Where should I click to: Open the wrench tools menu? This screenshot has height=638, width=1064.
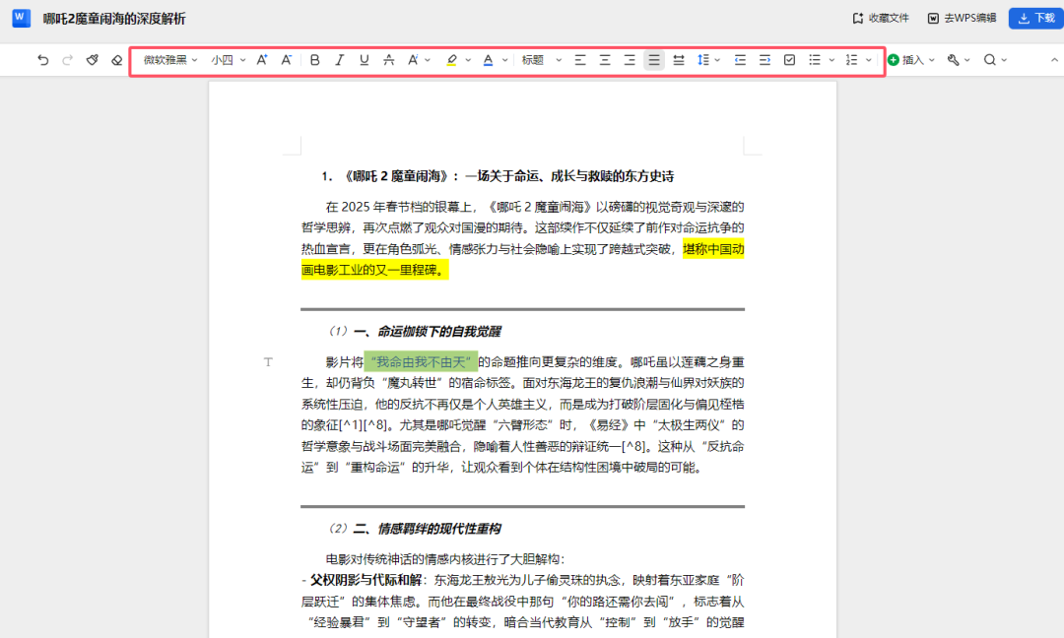[959, 60]
